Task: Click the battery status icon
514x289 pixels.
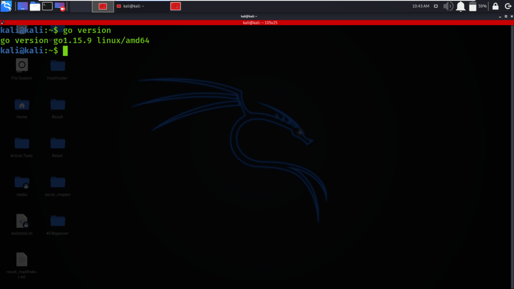Action: pyautogui.click(x=472, y=6)
